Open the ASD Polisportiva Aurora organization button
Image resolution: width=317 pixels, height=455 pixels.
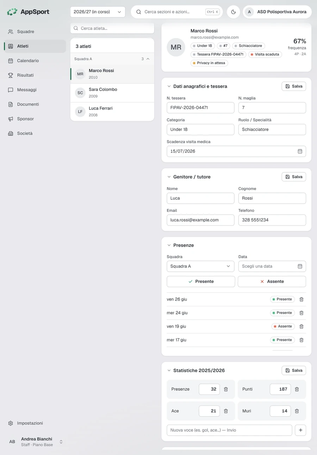click(277, 12)
